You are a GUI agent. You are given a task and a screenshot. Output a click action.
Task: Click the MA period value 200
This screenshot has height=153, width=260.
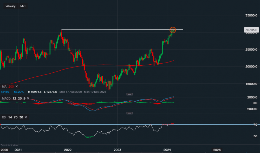11,86
